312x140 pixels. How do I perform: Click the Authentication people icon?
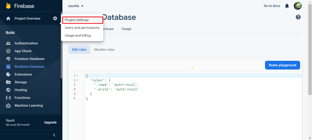8,43
